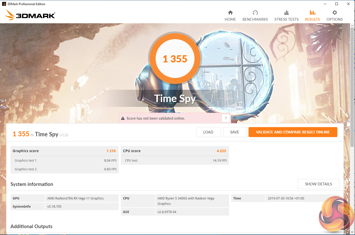Click the AMD Radeon RX Vega 11 Graphics text

(x=76, y=198)
